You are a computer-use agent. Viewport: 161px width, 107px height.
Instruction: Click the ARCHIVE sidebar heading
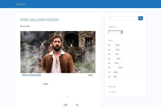112,27
